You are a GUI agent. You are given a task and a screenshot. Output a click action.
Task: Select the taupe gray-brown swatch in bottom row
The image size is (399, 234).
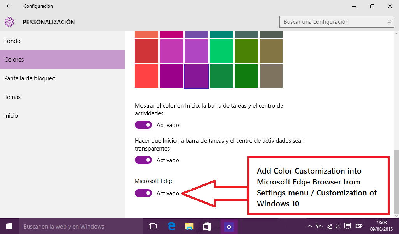point(271,76)
